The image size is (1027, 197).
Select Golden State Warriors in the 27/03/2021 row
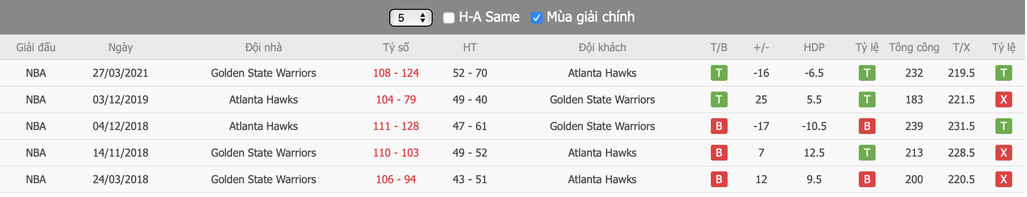click(263, 73)
